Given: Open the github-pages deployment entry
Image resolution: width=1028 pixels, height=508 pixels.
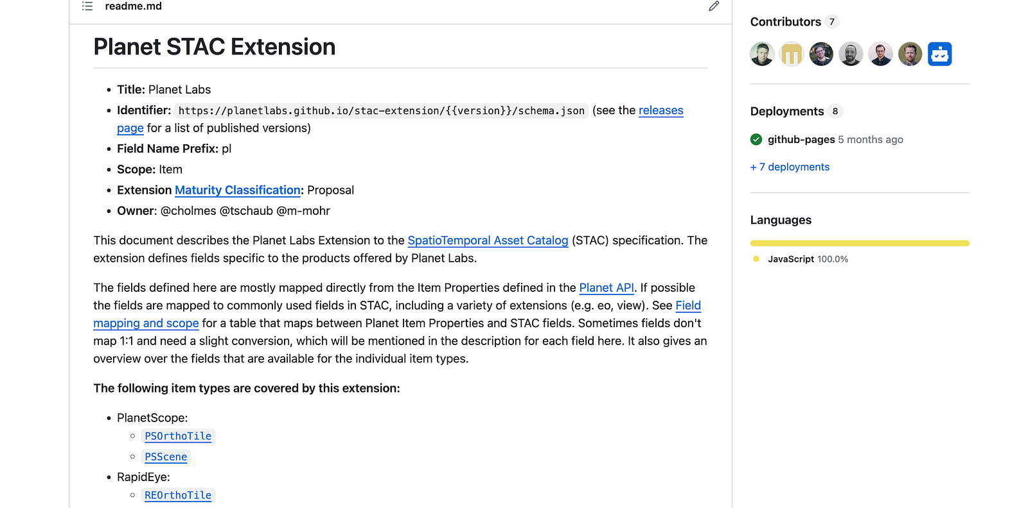Looking at the screenshot, I should tap(801, 139).
